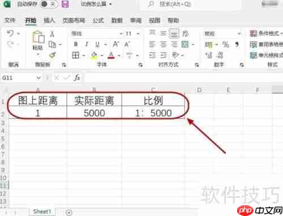This screenshot has height=216, width=283.
Task: Apply percent style
Action: 226,45
